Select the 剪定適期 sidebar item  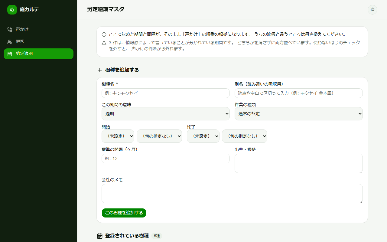pos(38,54)
